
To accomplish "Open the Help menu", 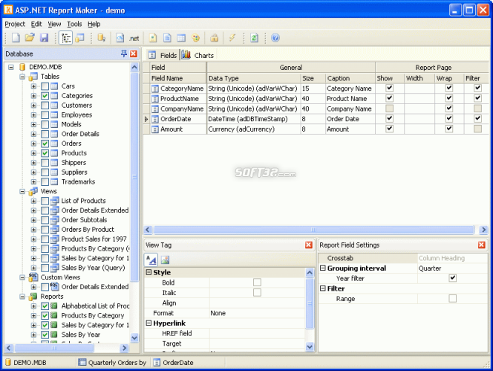I will [x=94, y=24].
